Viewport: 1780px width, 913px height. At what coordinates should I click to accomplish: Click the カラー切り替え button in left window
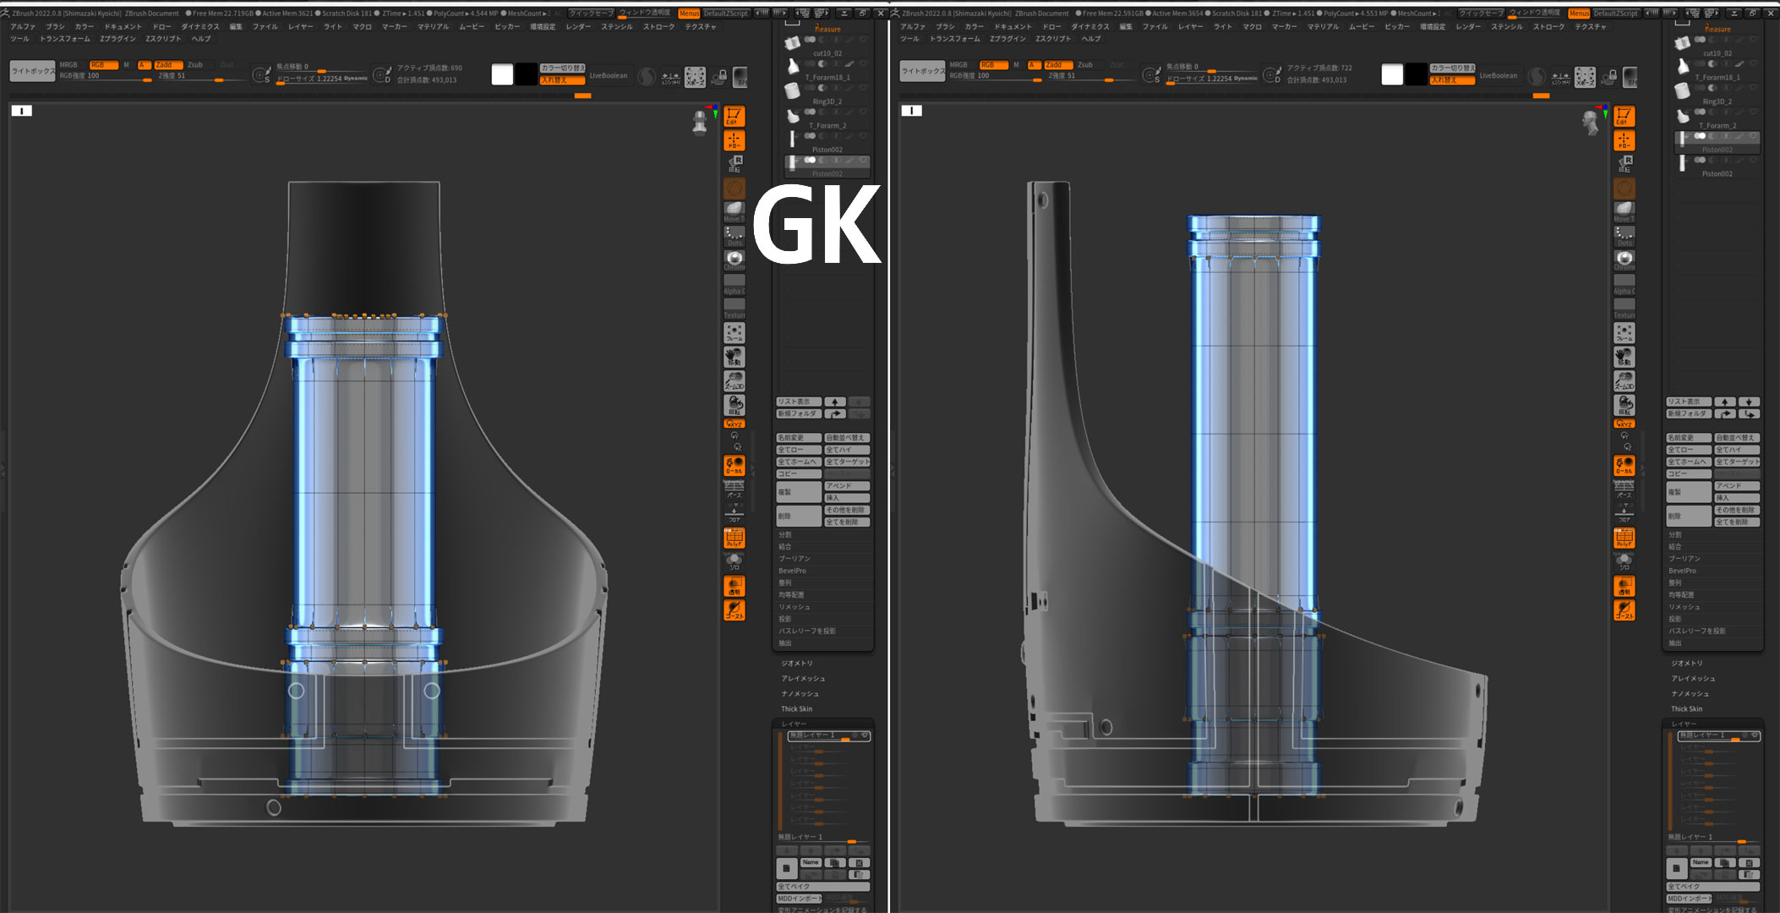click(562, 68)
